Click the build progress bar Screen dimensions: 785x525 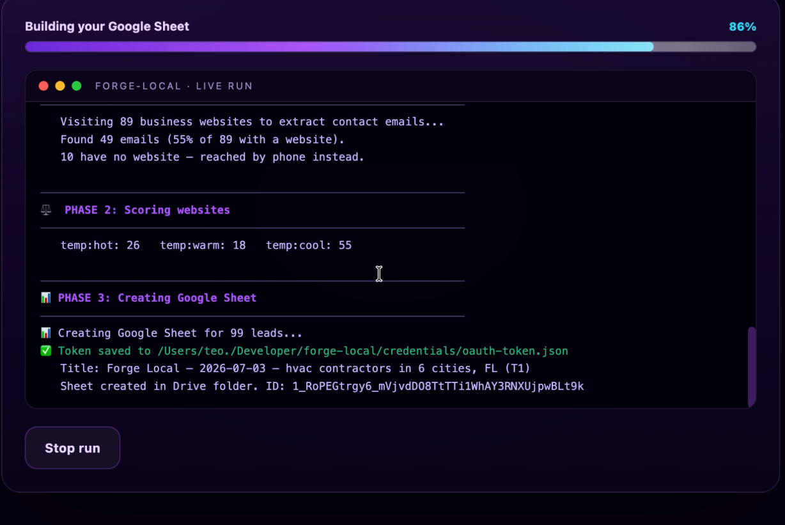click(391, 47)
